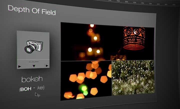
Task: Open the orange lantern bokeh photo
Action: [107, 41]
